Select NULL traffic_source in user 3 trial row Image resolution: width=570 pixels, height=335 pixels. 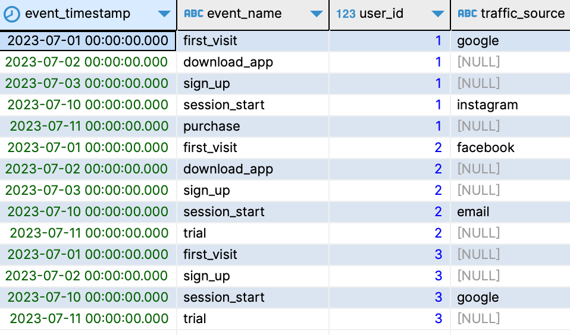[x=511, y=319]
